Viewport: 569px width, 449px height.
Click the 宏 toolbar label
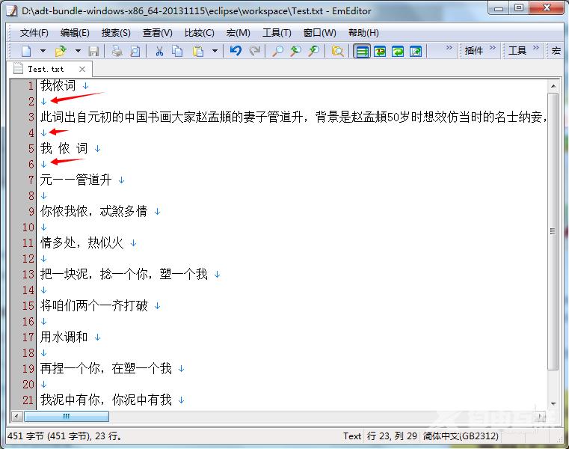pos(556,50)
